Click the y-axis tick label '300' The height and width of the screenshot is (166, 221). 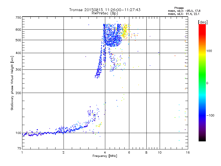click(x=18, y=69)
